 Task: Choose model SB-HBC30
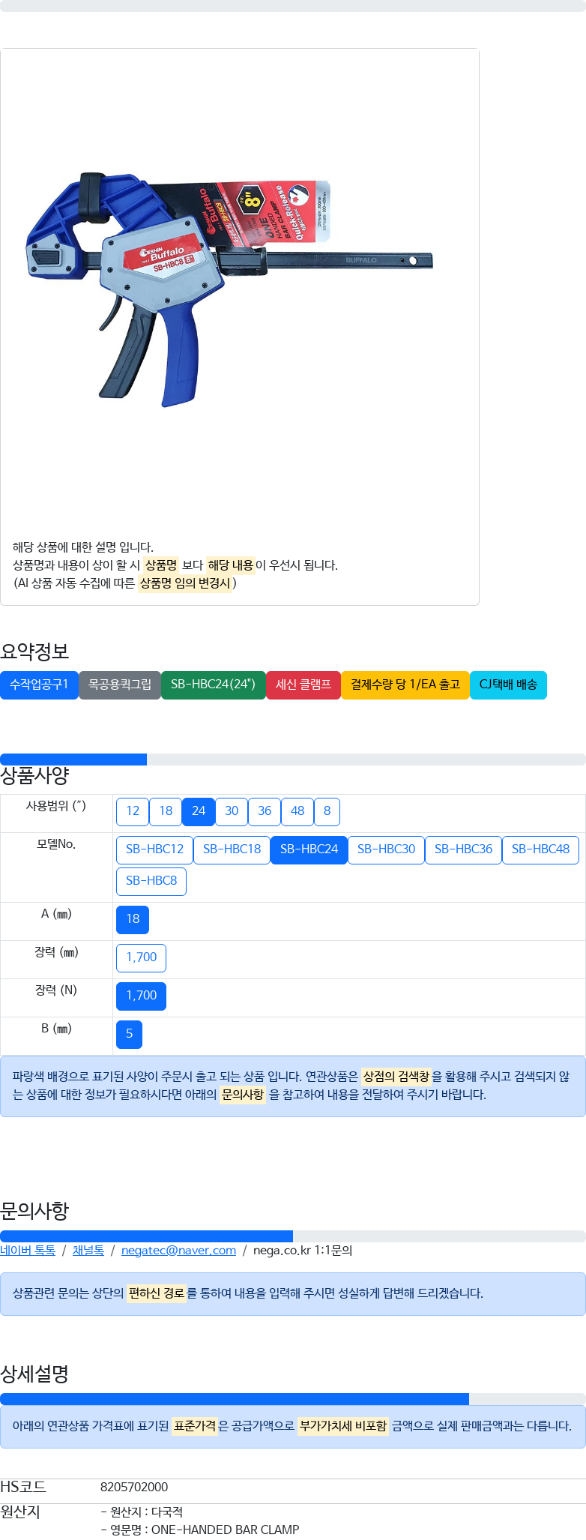(386, 849)
